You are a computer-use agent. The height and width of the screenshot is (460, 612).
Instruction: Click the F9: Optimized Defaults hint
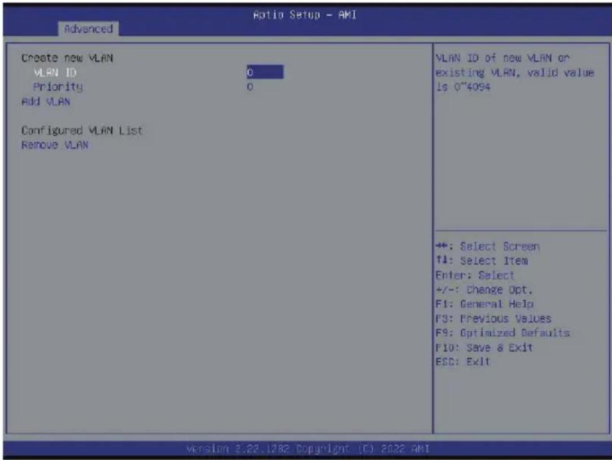point(502,333)
